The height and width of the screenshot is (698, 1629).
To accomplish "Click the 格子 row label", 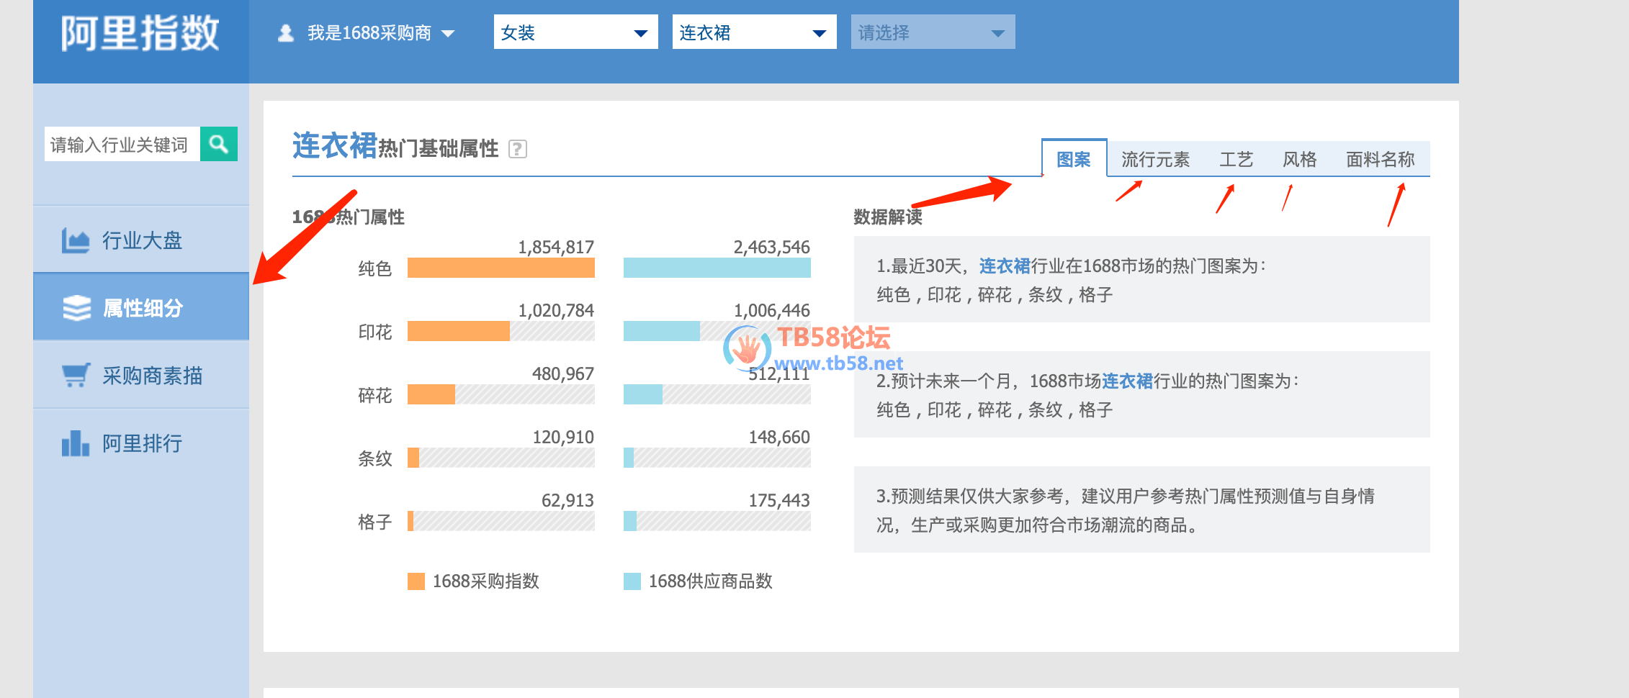I will point(375,522).
